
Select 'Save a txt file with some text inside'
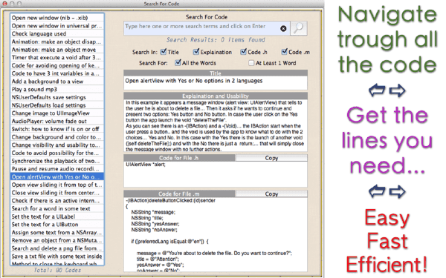[57, 256]
